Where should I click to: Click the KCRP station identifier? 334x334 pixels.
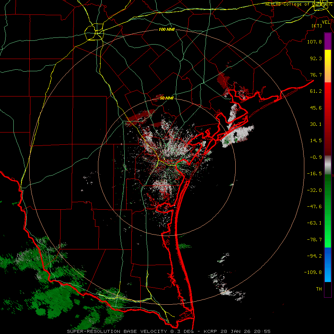211,331
